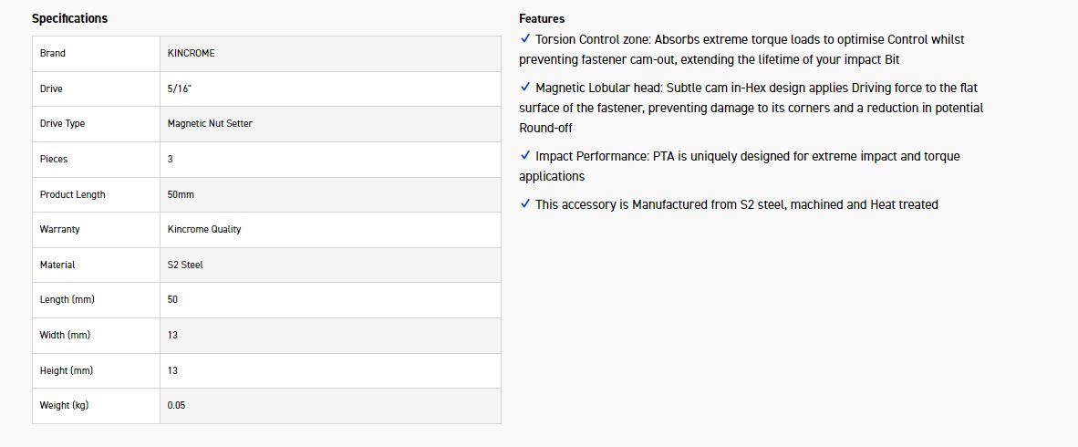The height and width of the screenshot is (447, 1078).
Task: Click the Pieces row label
Action: (x=54, y=159)
